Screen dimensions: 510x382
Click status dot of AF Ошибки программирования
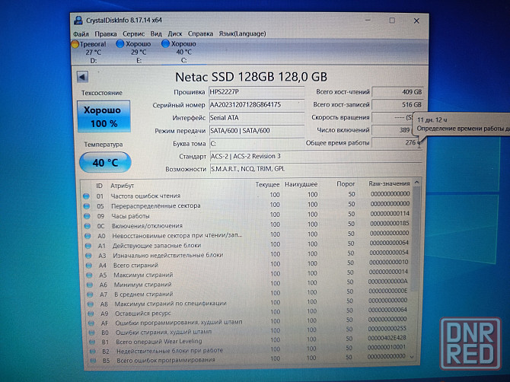click(91, 323)
